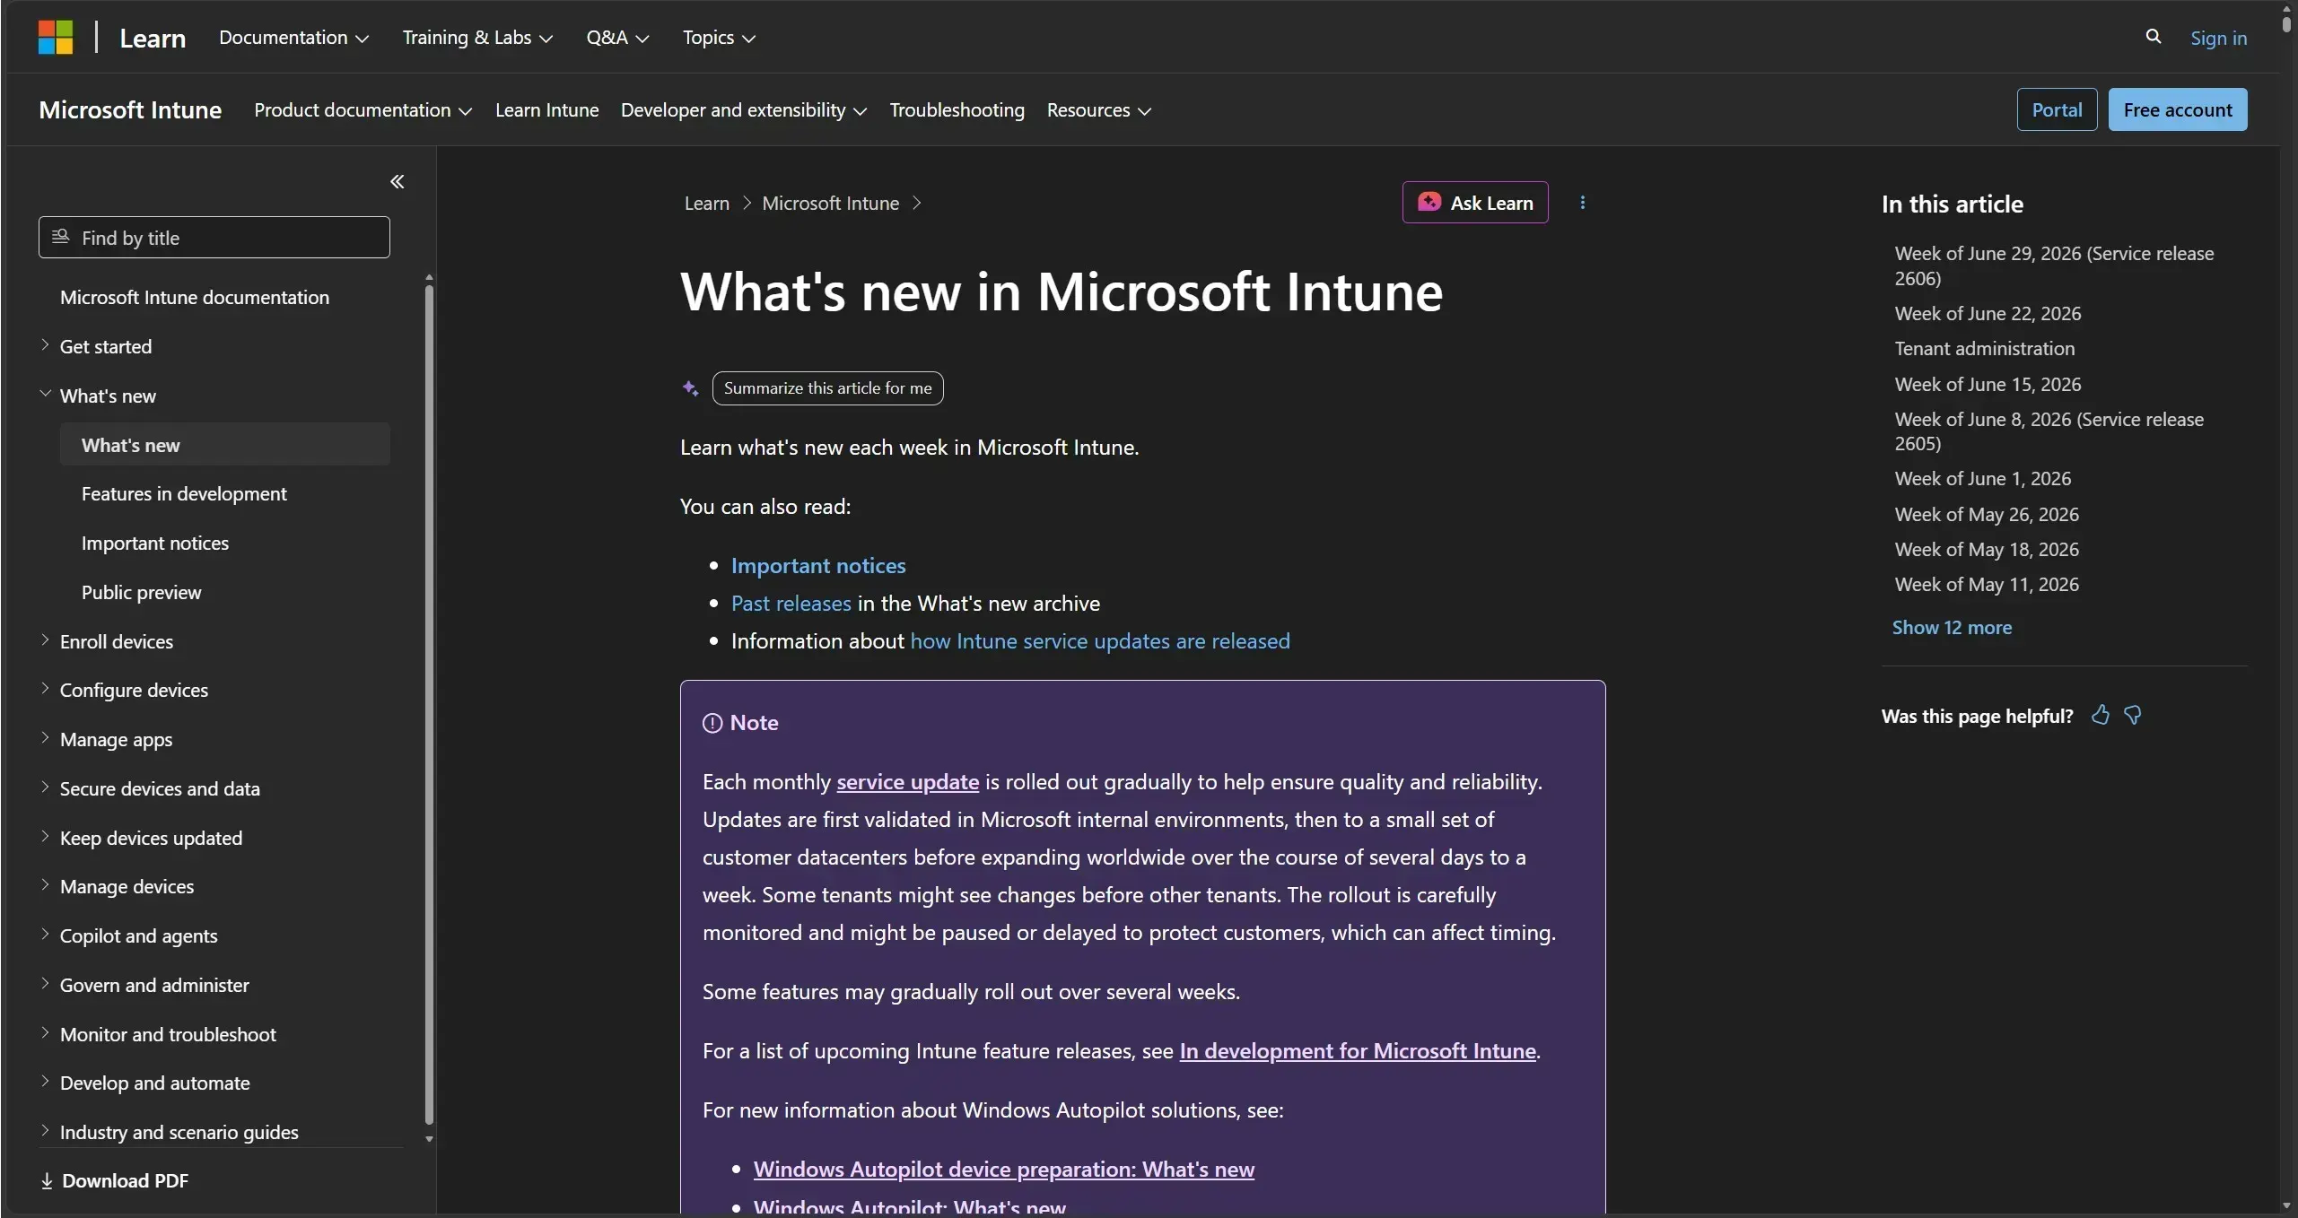Open the service update link
This screenshot has height=1218, width=2298.
pyautogui.click(x=907, y=782)
